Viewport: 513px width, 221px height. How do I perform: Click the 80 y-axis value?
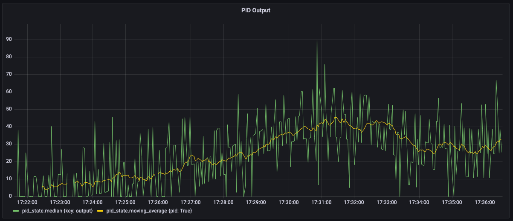point(9,57)
